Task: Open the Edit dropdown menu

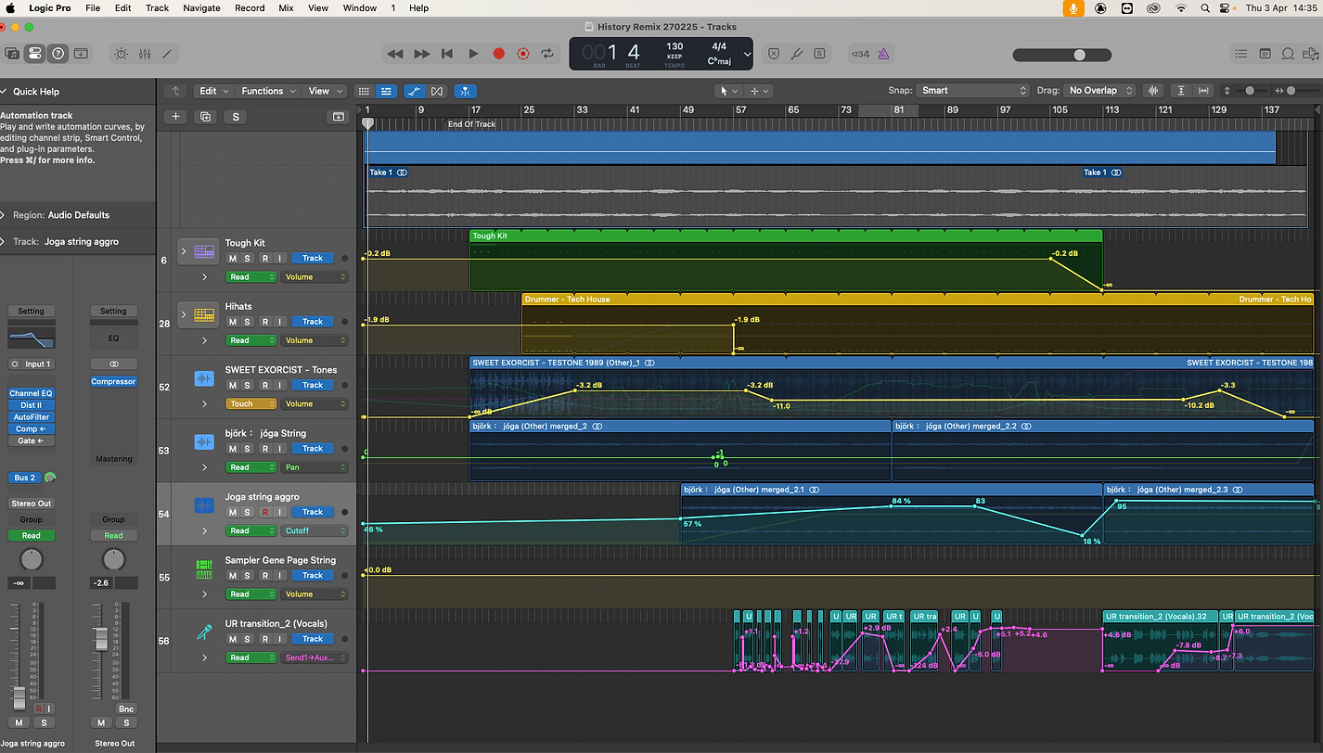Action: tap(213, 91)
